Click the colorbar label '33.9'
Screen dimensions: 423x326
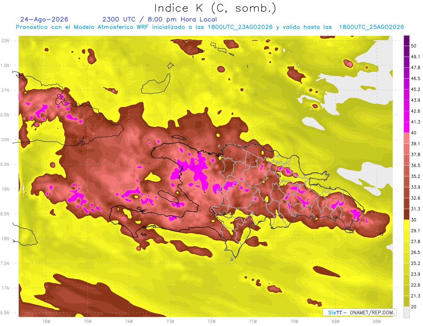click(x=415, y=187)
